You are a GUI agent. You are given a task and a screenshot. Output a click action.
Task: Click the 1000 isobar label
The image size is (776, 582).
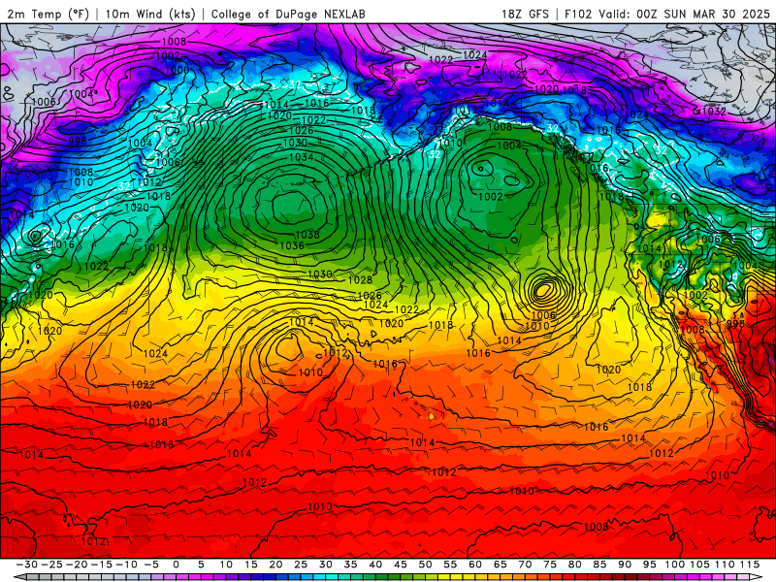point(177,70)
